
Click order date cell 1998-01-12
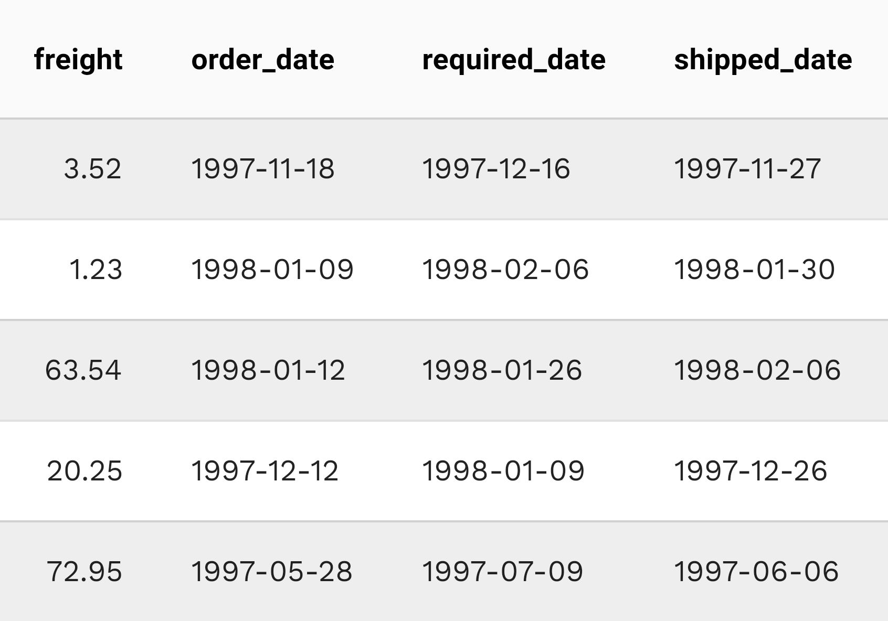tap(268, 370)
